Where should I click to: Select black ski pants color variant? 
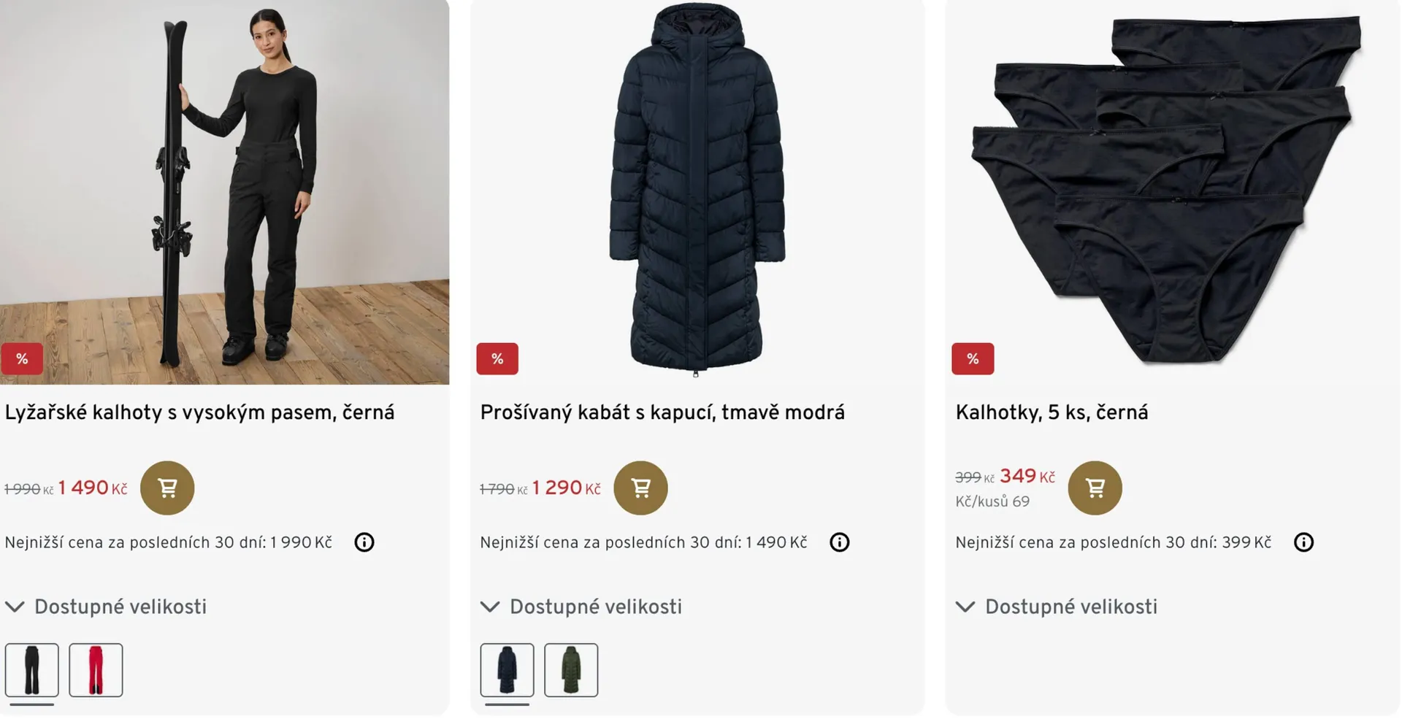point(32,670)
